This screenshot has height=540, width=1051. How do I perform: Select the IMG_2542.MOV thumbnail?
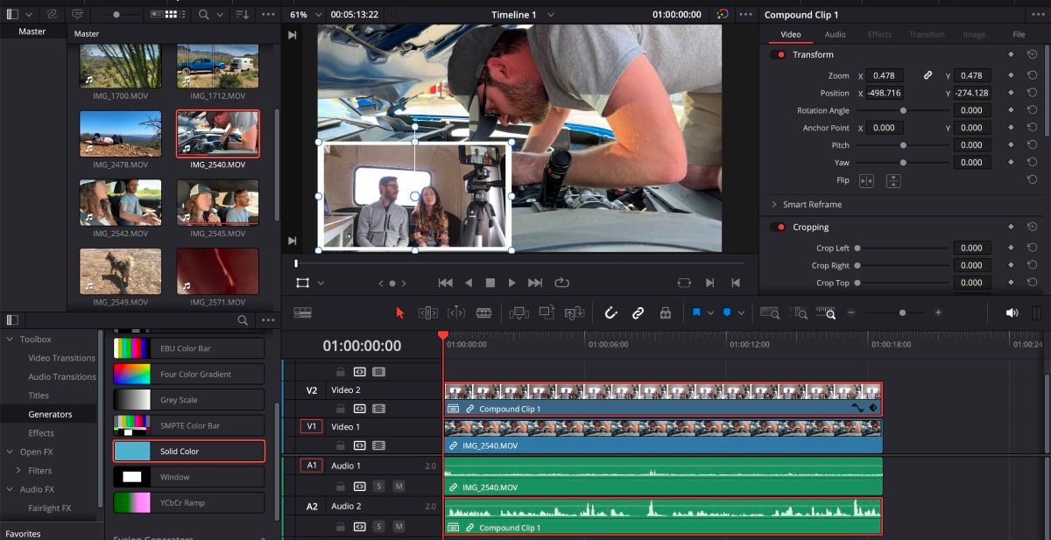pos(120,203)
